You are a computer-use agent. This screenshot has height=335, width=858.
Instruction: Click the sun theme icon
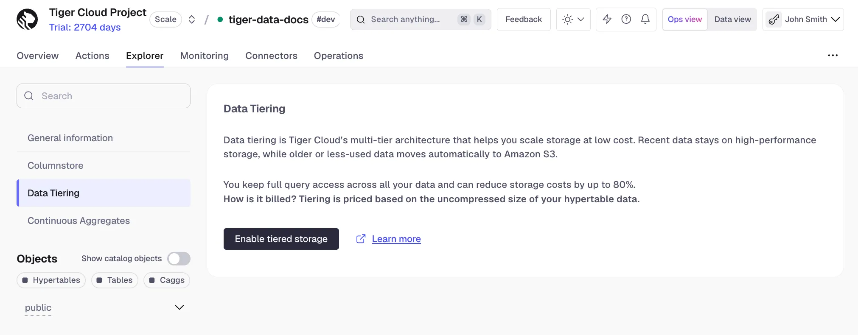[568, 20]
